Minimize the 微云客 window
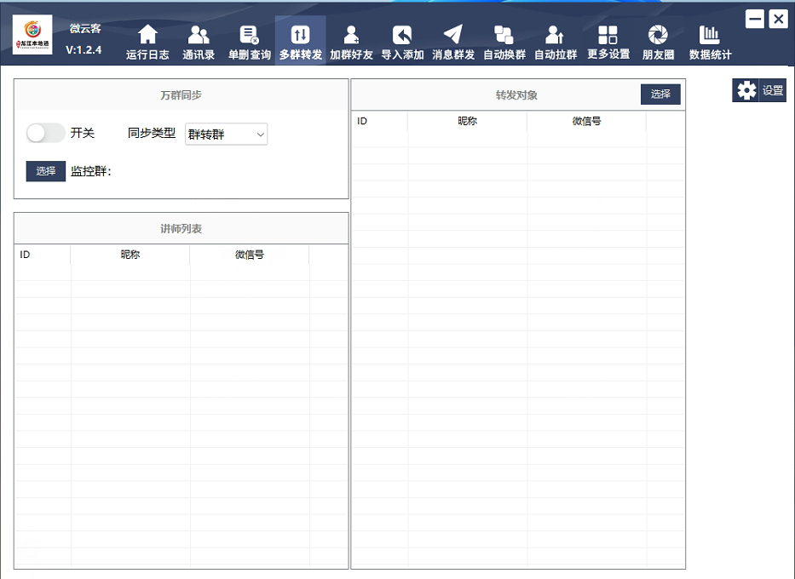Screen dimensions: 795x579 tap(754, 19)
